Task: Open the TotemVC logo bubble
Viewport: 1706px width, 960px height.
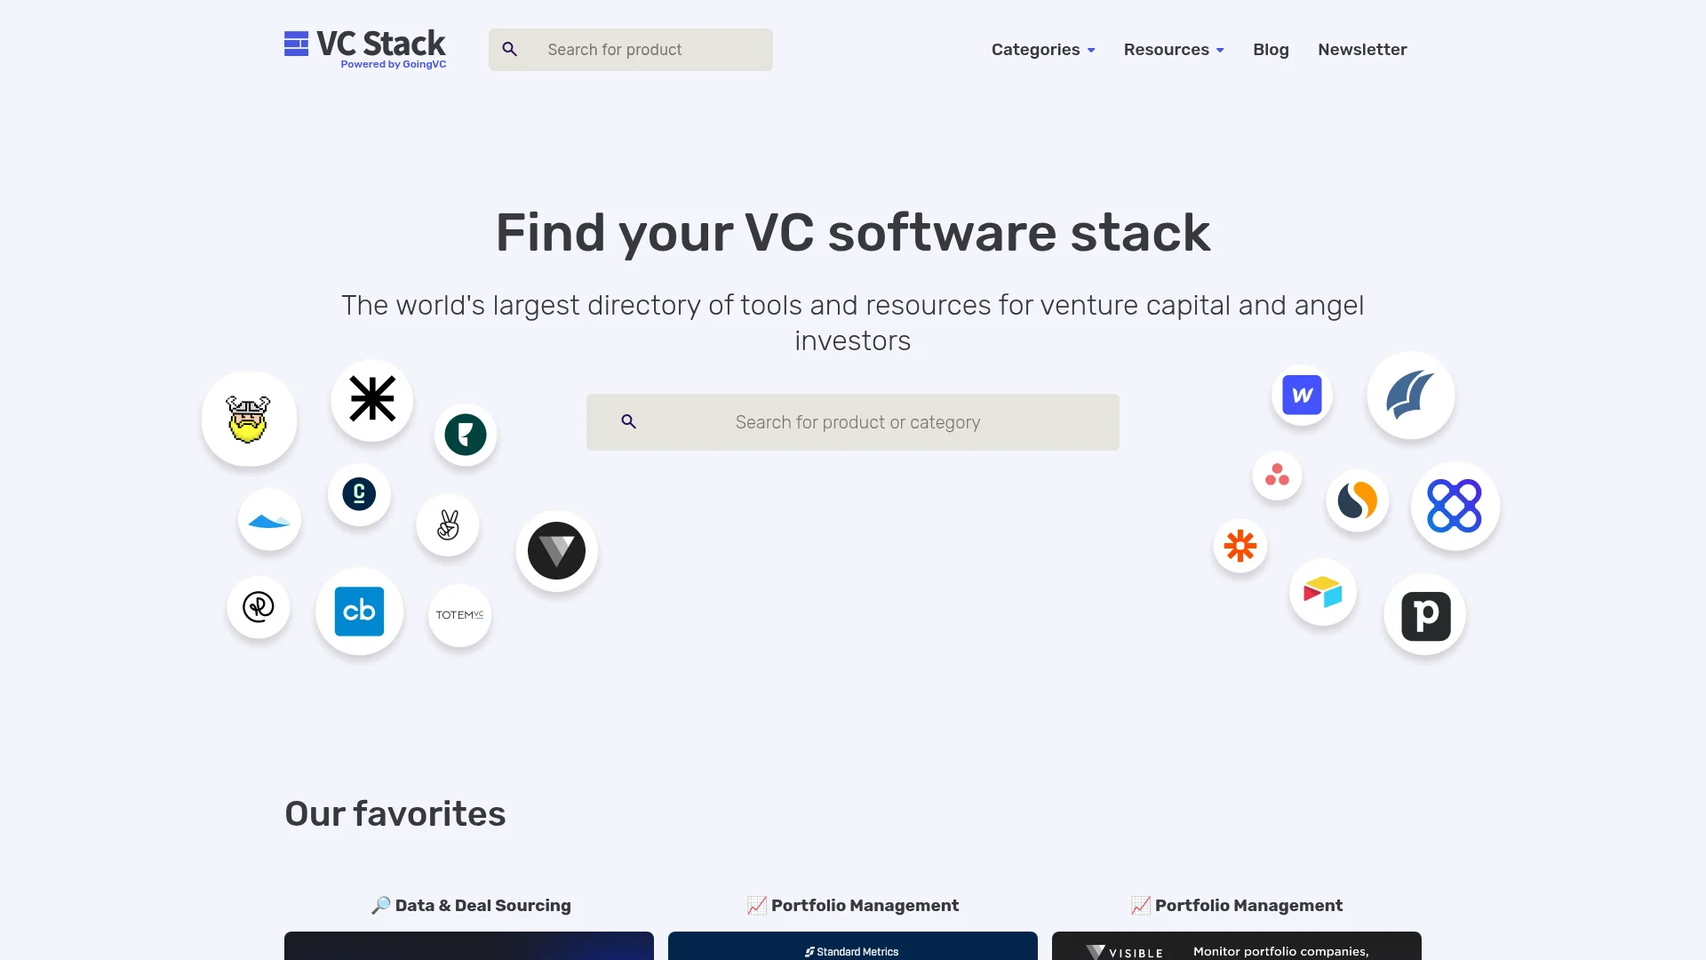Action: 459,615
